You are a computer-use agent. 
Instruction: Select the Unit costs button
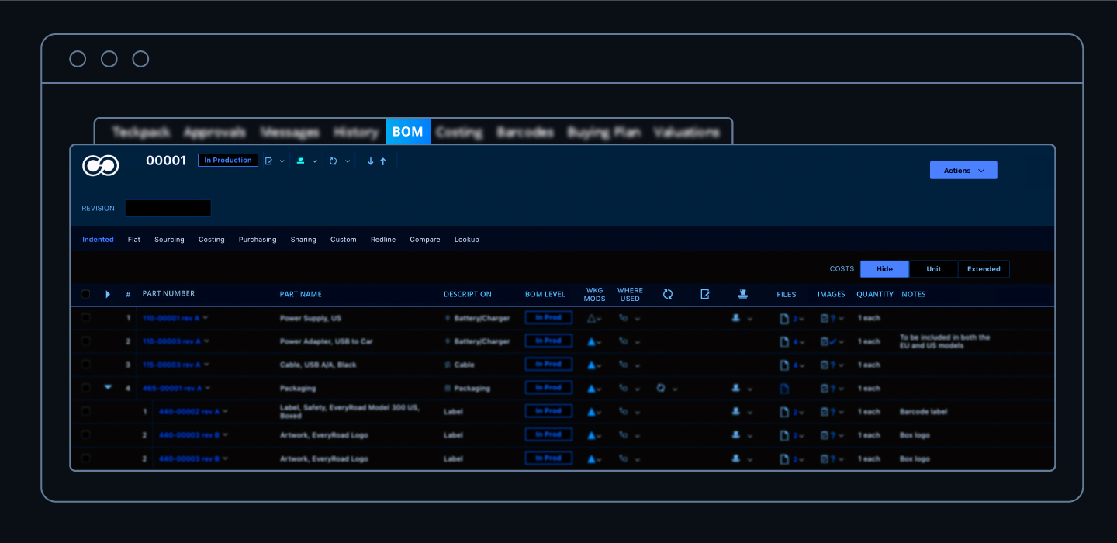(934, 269)
